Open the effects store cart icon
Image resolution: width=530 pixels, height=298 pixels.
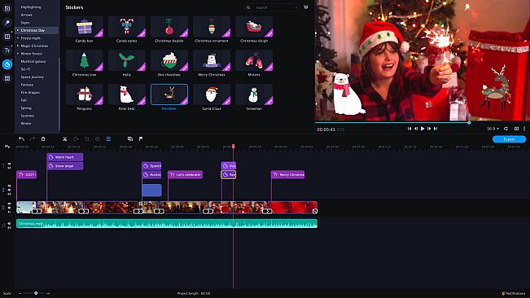coord(305,7)
